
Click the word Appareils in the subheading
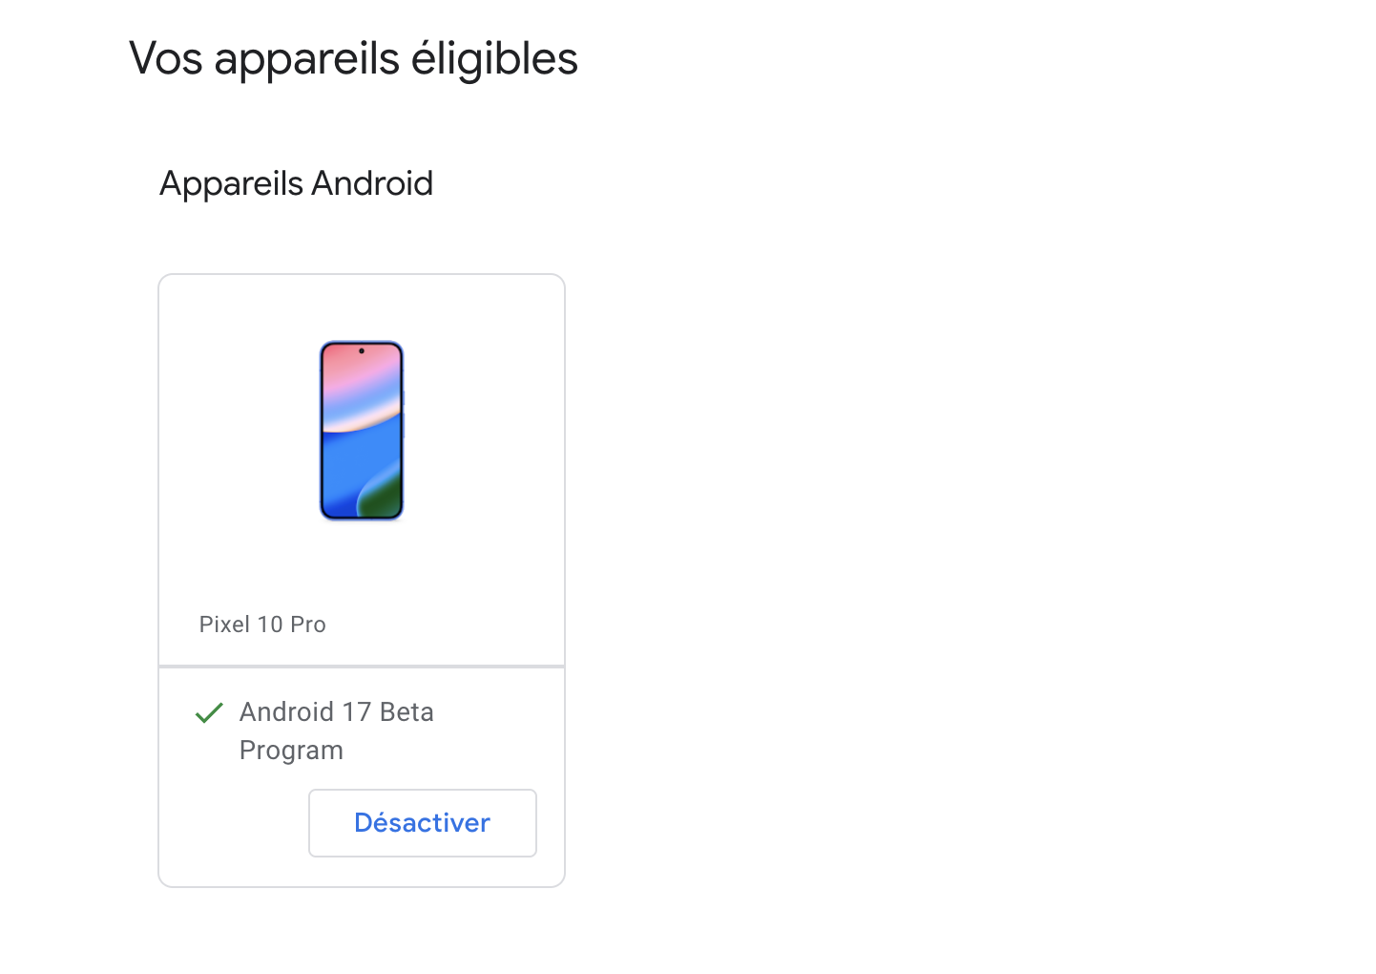pyautogui.click(x=231, y=183)
